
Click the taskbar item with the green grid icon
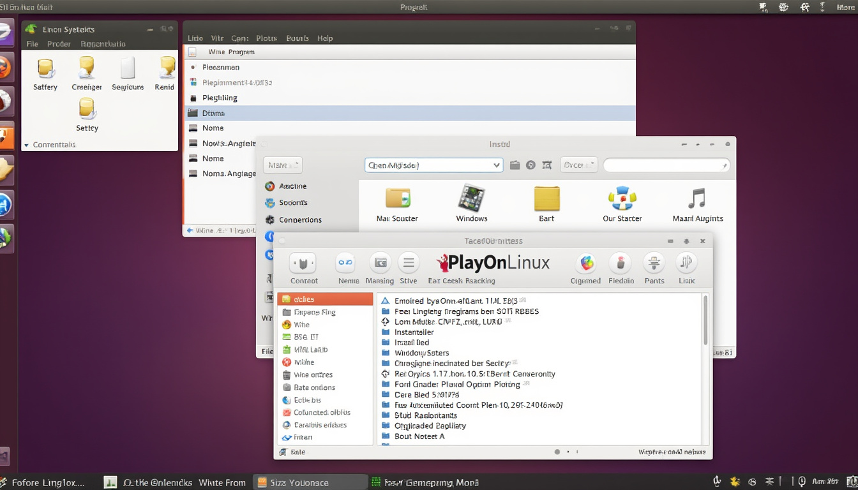pos(426,482)
